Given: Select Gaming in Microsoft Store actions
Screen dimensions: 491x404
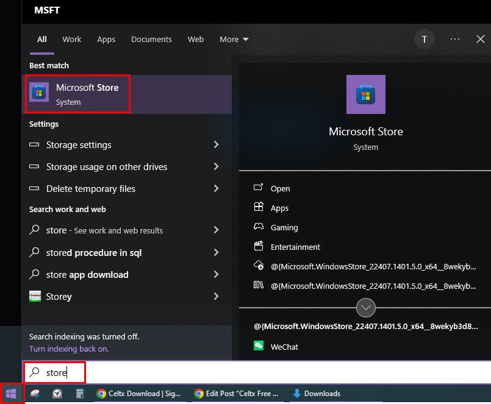Looking at the screenshot, I should coord(284,227).
